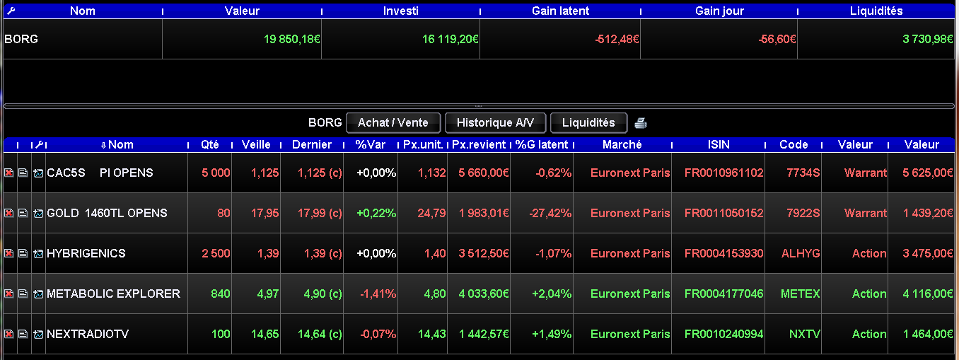Open chart icon for CAC5S PI OPENS
Image resolution: width=959 pixels, height=360 pixels.
tap(38, 173)
